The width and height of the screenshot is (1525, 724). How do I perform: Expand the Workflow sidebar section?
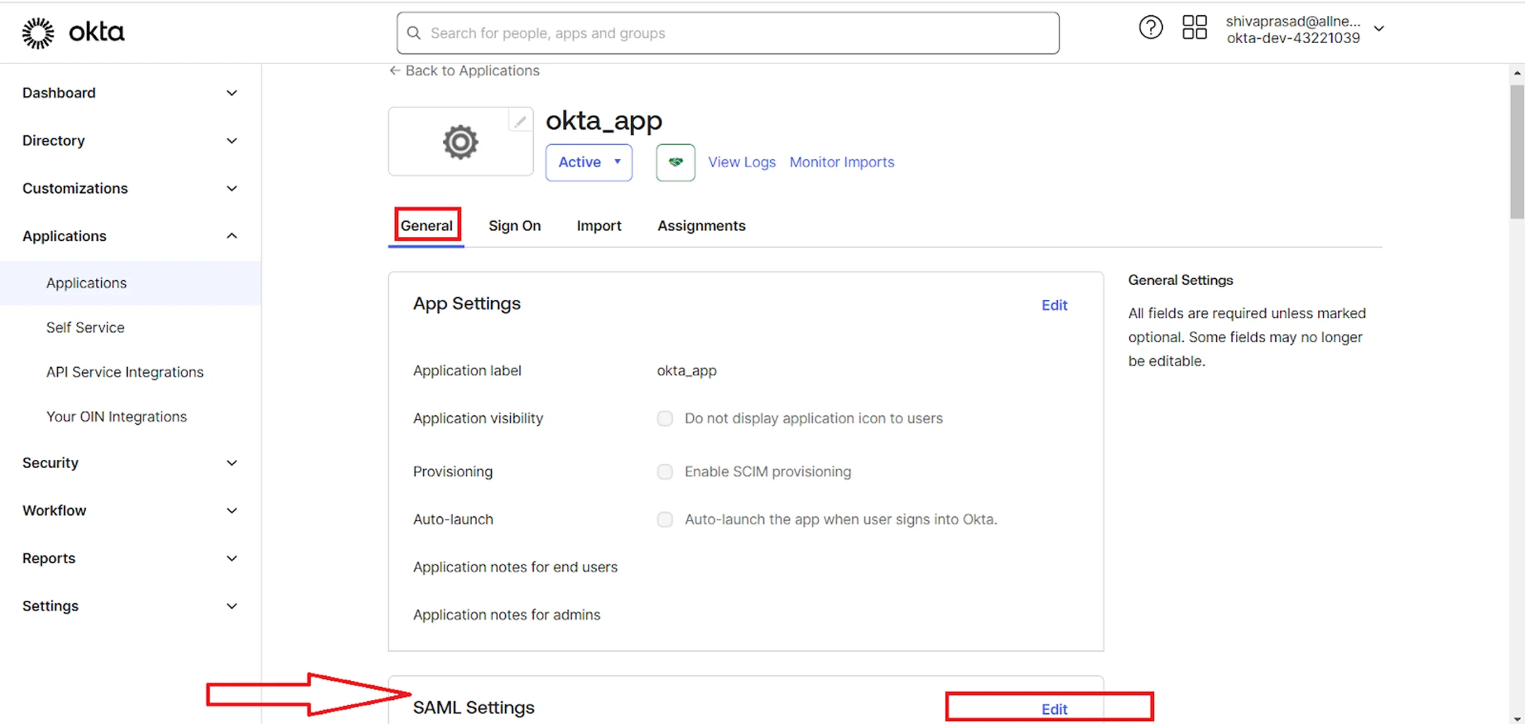tap(130, 511)
